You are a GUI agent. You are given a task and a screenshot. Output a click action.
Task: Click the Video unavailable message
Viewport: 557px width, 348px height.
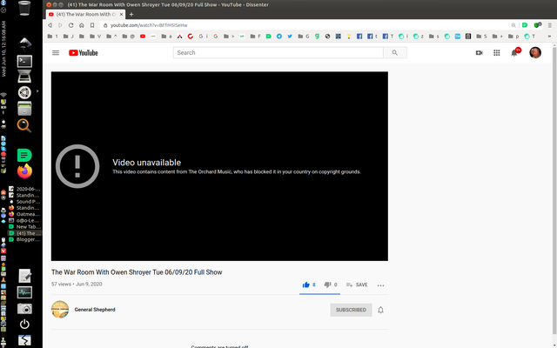pos(147,163)
